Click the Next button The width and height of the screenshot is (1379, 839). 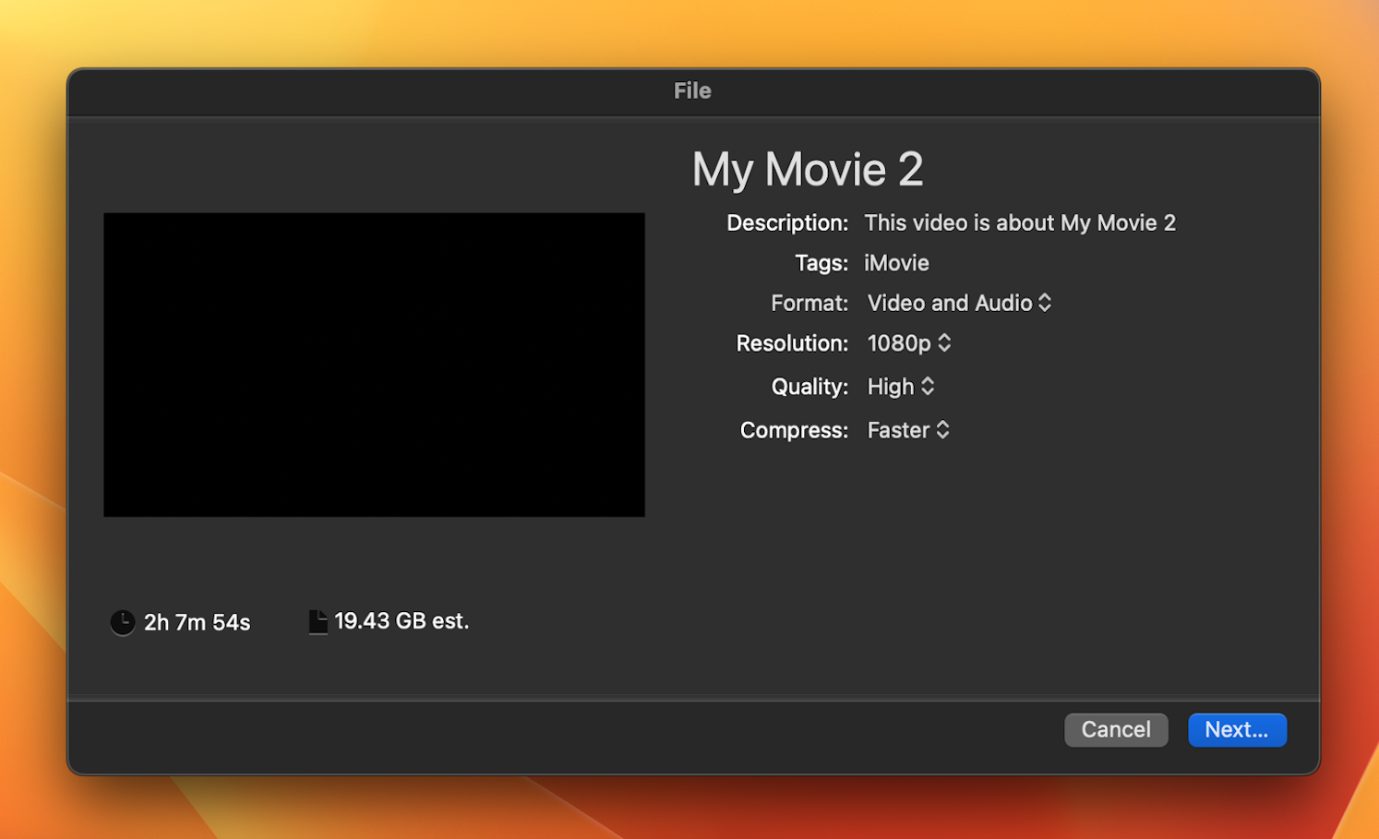click(x=1237, y=729)
